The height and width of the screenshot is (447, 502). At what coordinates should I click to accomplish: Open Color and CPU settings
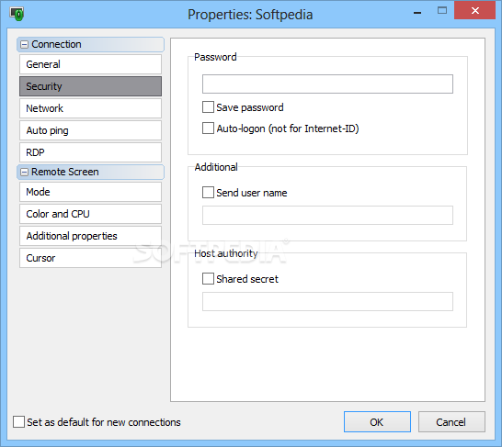(x=90, y=214)
